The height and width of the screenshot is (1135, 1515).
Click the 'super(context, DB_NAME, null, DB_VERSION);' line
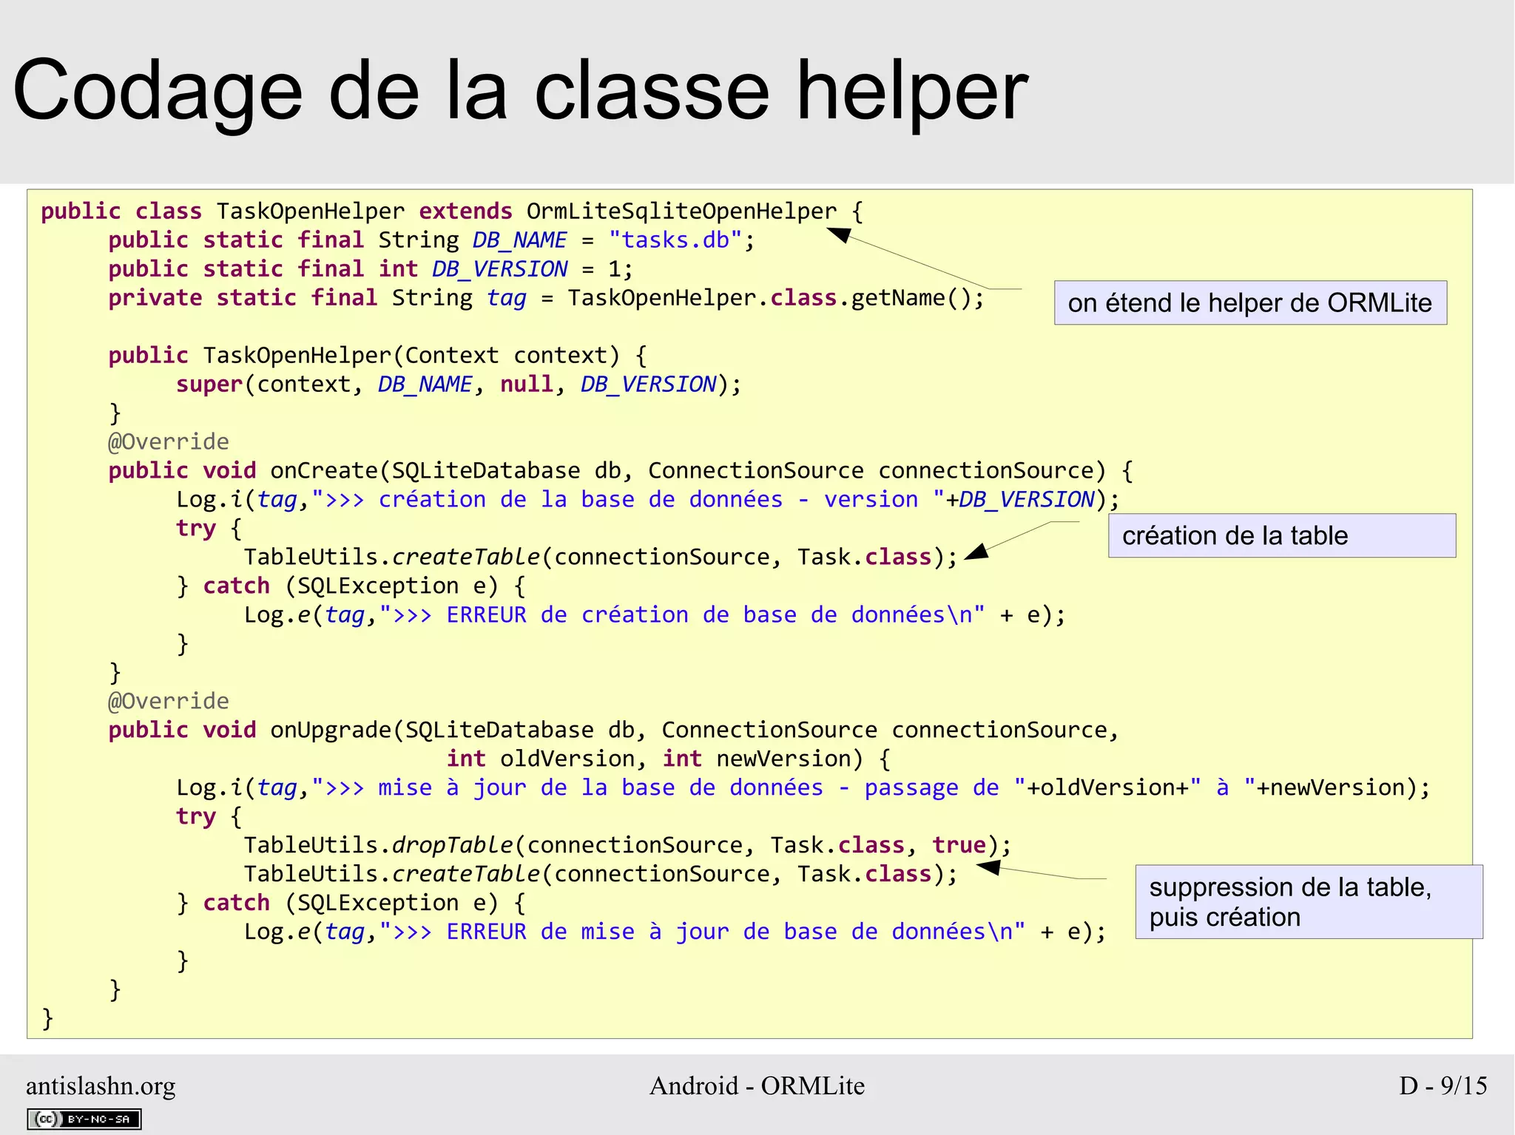click(459, 384)
